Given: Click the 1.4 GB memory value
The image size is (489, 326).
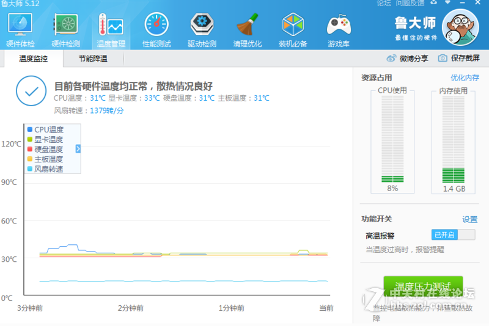Looking at the screenshot, I should coord(454,189).
